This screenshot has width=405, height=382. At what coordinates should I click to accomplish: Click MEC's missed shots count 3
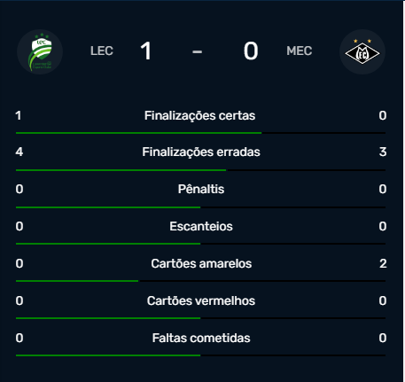pyautogui.click(x=383, y=152)
